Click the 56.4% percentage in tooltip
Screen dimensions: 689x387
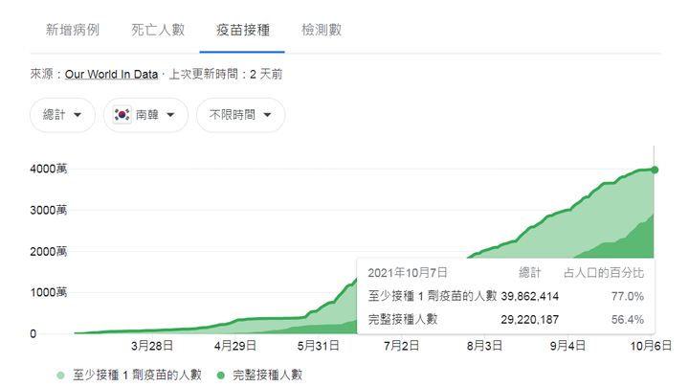[628, 320]
